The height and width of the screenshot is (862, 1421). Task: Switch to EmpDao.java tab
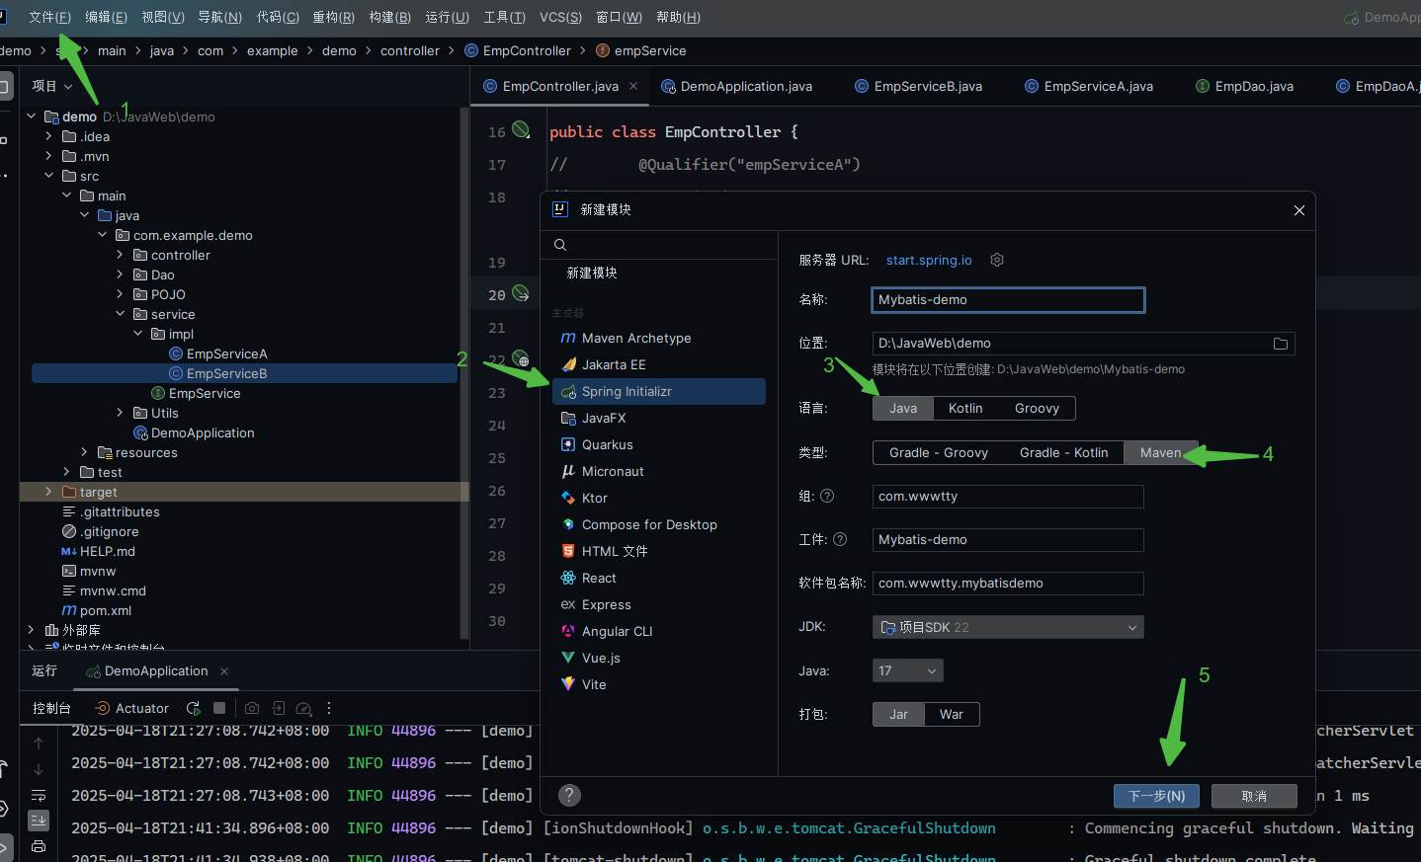point(1244,86)
